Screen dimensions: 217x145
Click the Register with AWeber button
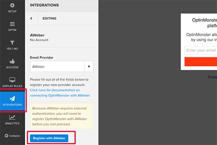49,138
